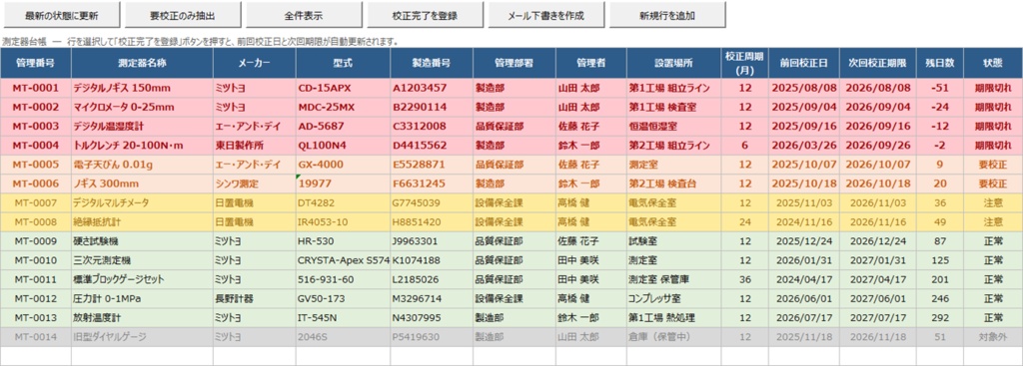Select the 次回校正期限 column header
This screenshot has height=366, width=1023.
click(x=878, y=63)
